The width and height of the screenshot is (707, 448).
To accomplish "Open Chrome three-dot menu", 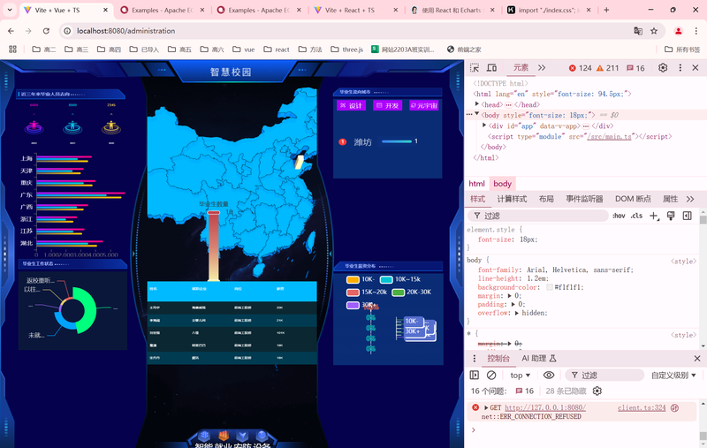I will click(x=696, y=31).
